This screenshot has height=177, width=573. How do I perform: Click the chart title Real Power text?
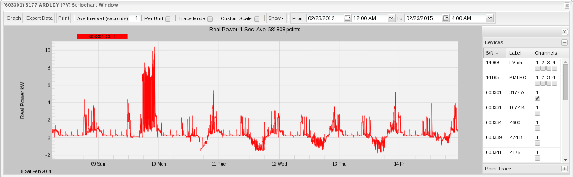(255, 29)
